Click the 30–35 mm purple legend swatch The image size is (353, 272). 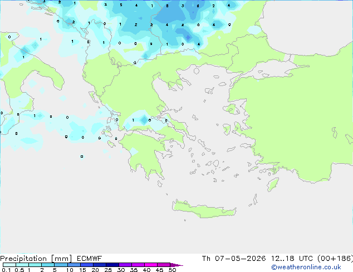[125, 265]
